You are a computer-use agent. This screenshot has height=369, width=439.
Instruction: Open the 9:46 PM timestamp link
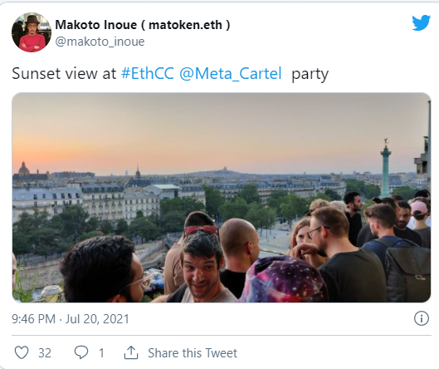point(33,319)
